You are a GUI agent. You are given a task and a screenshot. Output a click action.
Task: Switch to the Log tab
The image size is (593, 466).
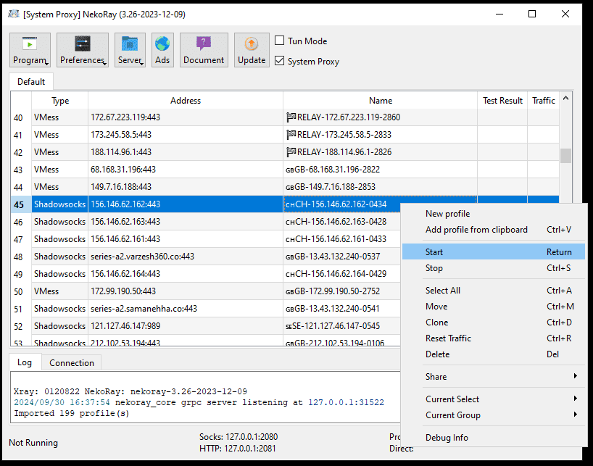coord(25,362)
